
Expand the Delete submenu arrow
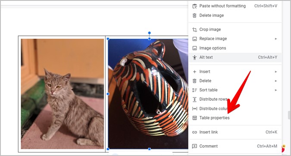[276, 81]
